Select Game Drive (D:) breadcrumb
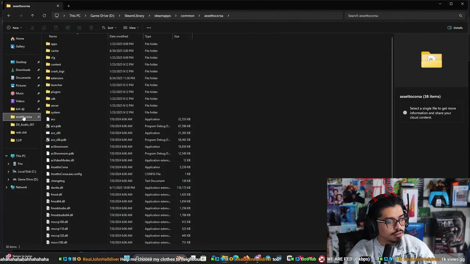This screenshot has height=264, width=470. [x=102, y=16]
